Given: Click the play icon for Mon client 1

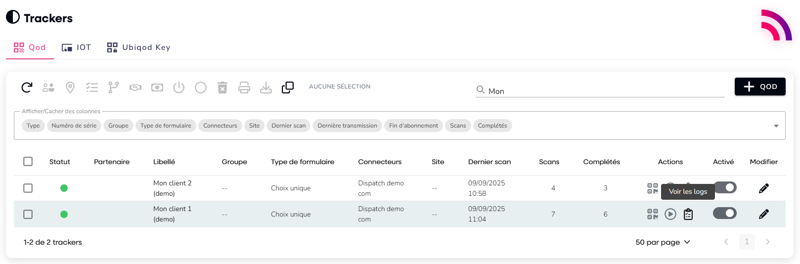Looking at the screenshot, I should pyautogui.click(x=670, y=214).
